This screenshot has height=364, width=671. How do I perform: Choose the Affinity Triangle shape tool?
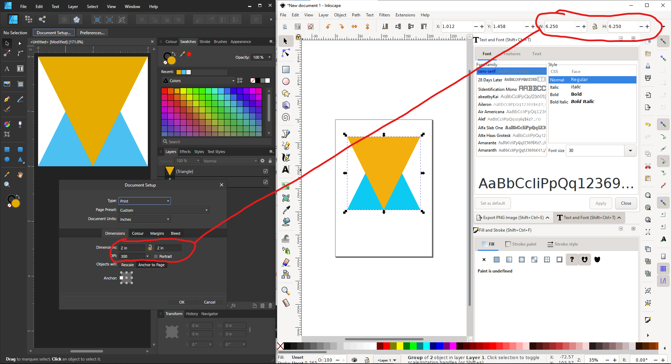pyautogui.click(x=20, y=160)
